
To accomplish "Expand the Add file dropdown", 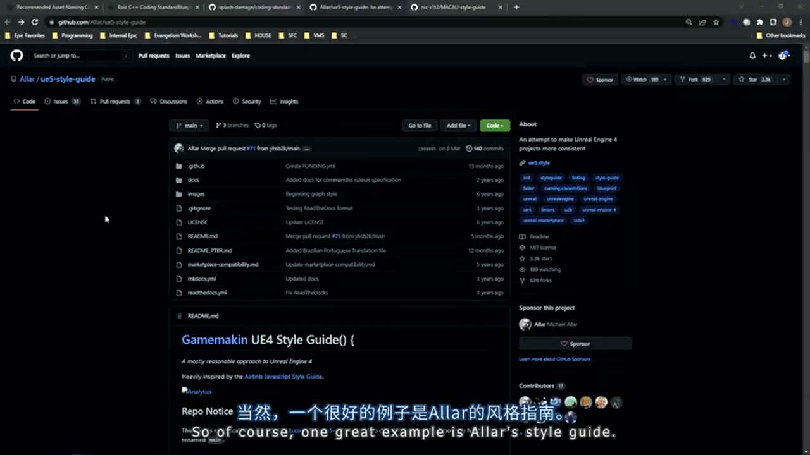I will click(x=457, y=126).
